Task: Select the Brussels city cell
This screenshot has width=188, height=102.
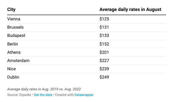Action: (15, 27)
